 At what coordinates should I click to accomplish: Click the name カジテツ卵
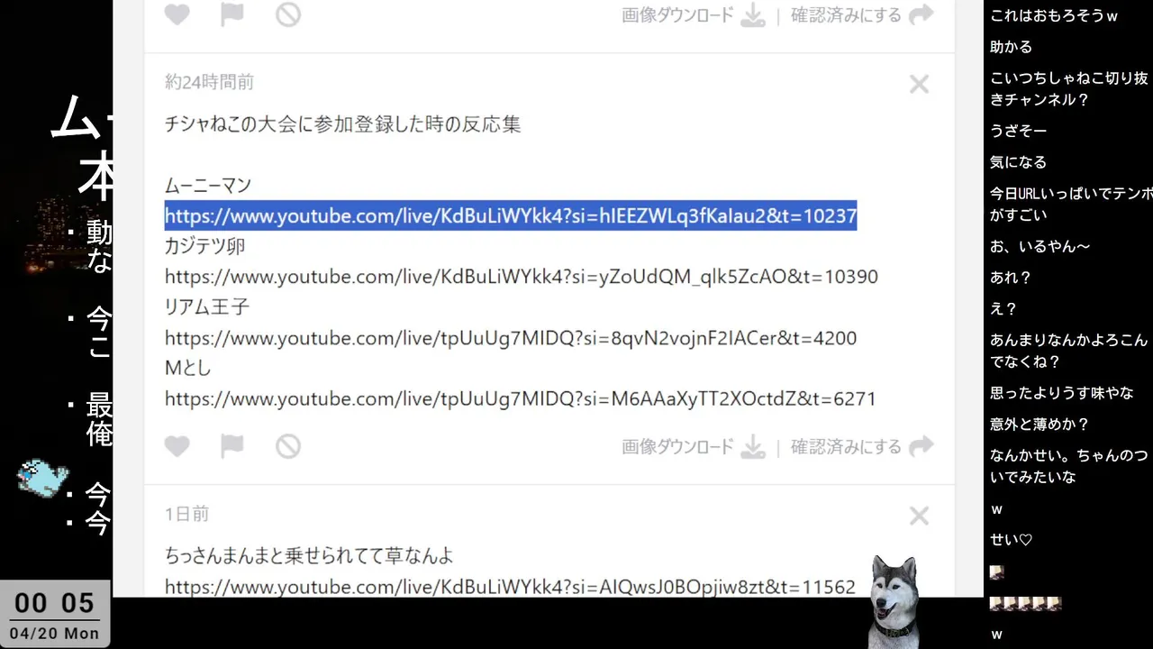coord(204,246)
